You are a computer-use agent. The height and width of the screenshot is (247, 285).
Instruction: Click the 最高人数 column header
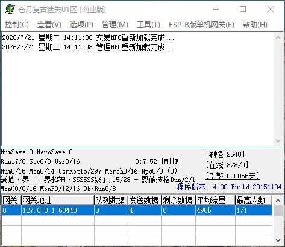pyautogui.click(x=254, y=200)
